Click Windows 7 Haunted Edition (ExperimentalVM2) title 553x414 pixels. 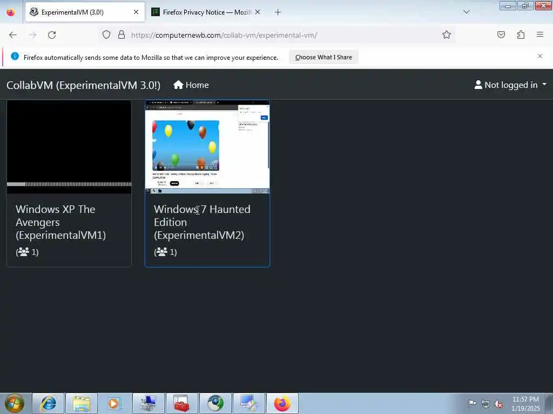click(x=202, y=222)
